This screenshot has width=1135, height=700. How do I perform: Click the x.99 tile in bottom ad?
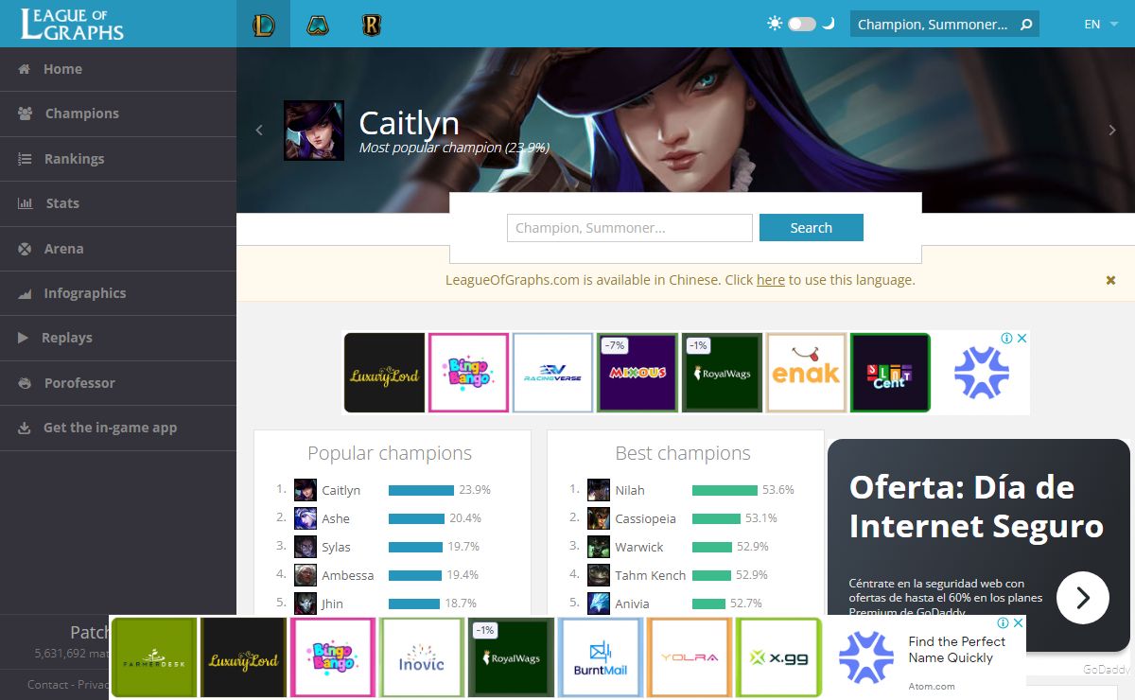[x=779, y=657]
